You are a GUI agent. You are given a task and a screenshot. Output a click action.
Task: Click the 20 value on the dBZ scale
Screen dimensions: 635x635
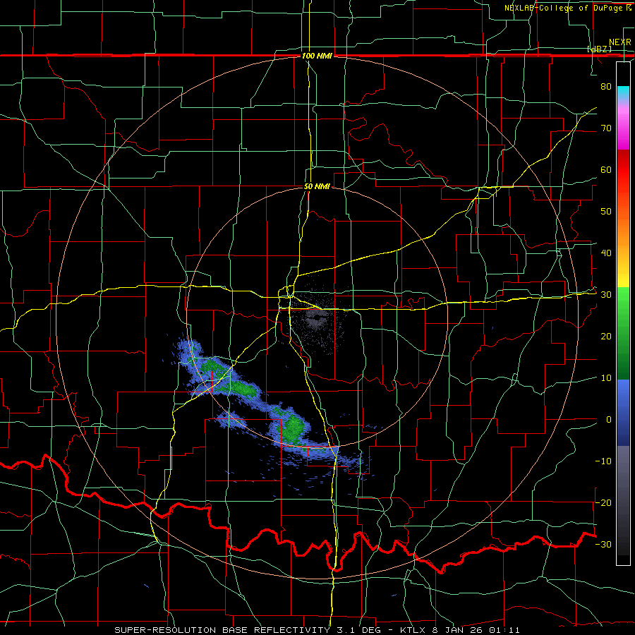(606, 337)
